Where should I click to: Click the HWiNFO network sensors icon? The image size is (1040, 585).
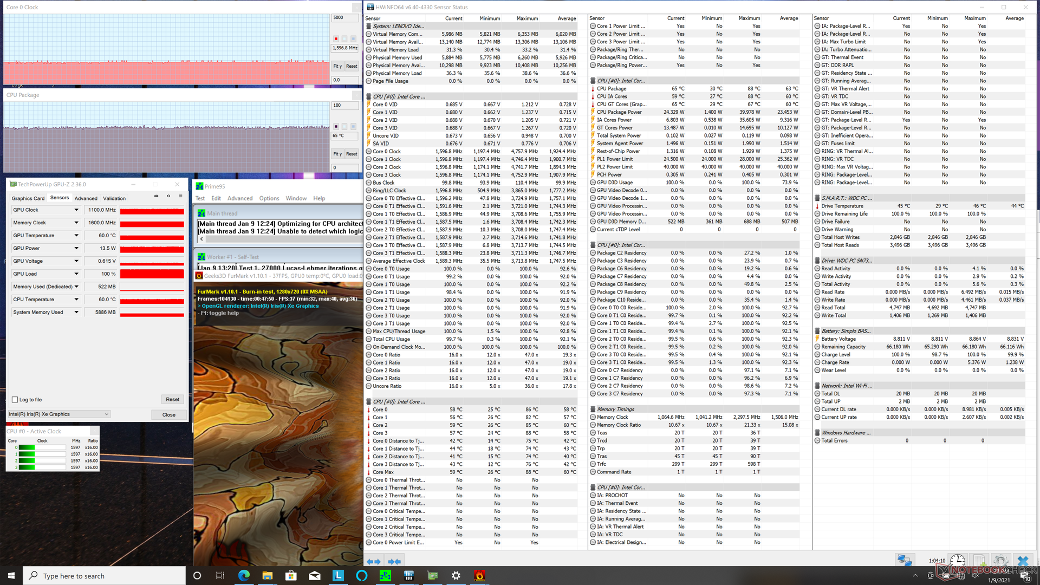(904, 561)
